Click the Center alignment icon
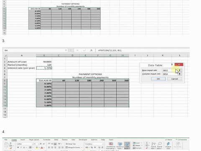Screen dimensions: 201x151 (x=52, y=147)
